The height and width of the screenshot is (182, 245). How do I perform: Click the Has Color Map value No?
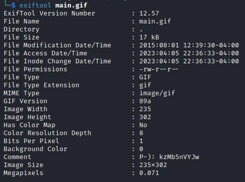(143, 125)
